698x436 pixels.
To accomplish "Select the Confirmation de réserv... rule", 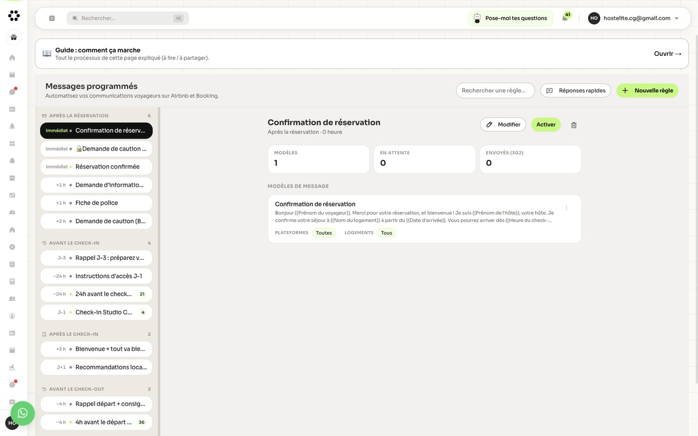I will (x=96, y=131).
